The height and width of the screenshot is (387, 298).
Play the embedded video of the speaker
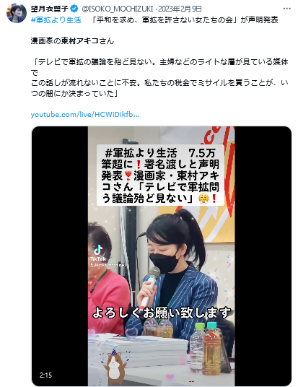click(x=162, y=256)
